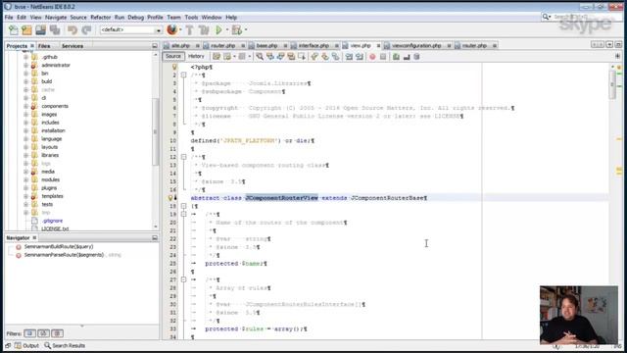
Task: Click the Last Edit icon in editor toolbar
Action: pos(217,57)
